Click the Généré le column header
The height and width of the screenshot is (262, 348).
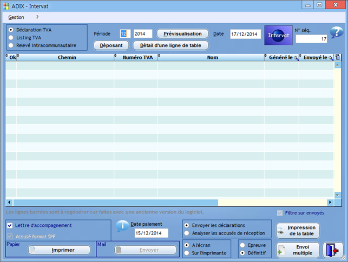click(280, 57)
